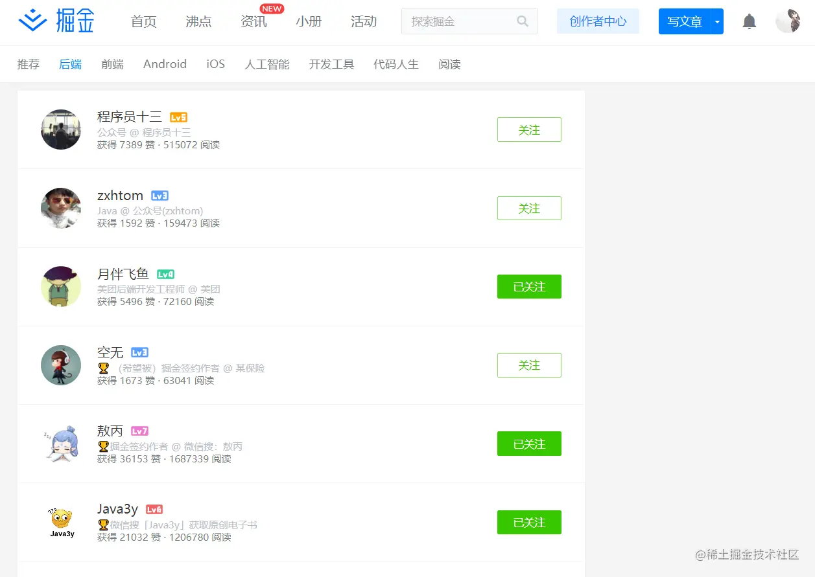The width and height of the screenshot is (815, 577).
Task: Go to 首页 in top navigation
Action: (x=143, y=21)
